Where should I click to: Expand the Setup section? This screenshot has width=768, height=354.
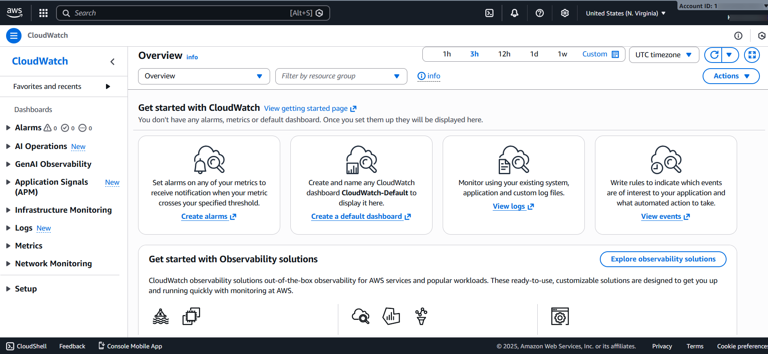point(8,289)
